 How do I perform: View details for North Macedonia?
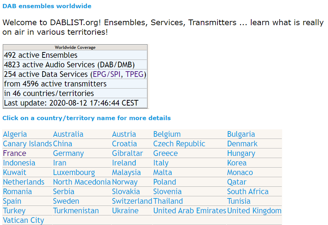coord(82,182)
